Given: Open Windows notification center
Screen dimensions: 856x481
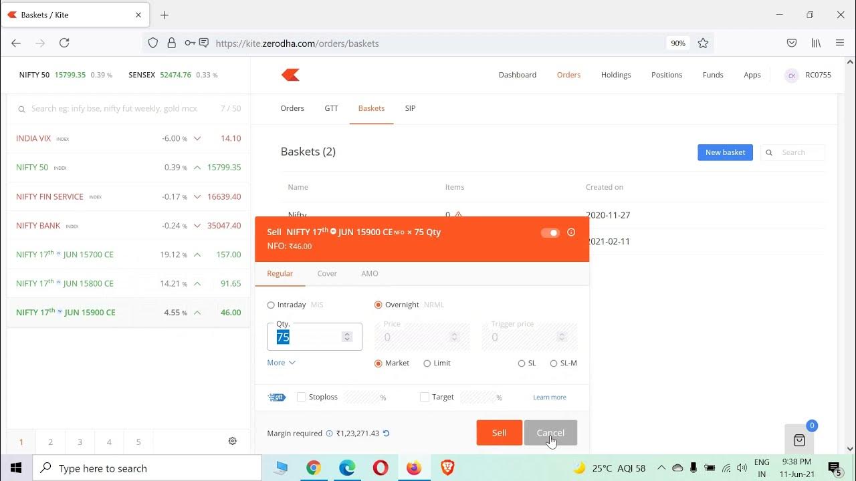Looking at the screenshot, I should pos(834,468).
